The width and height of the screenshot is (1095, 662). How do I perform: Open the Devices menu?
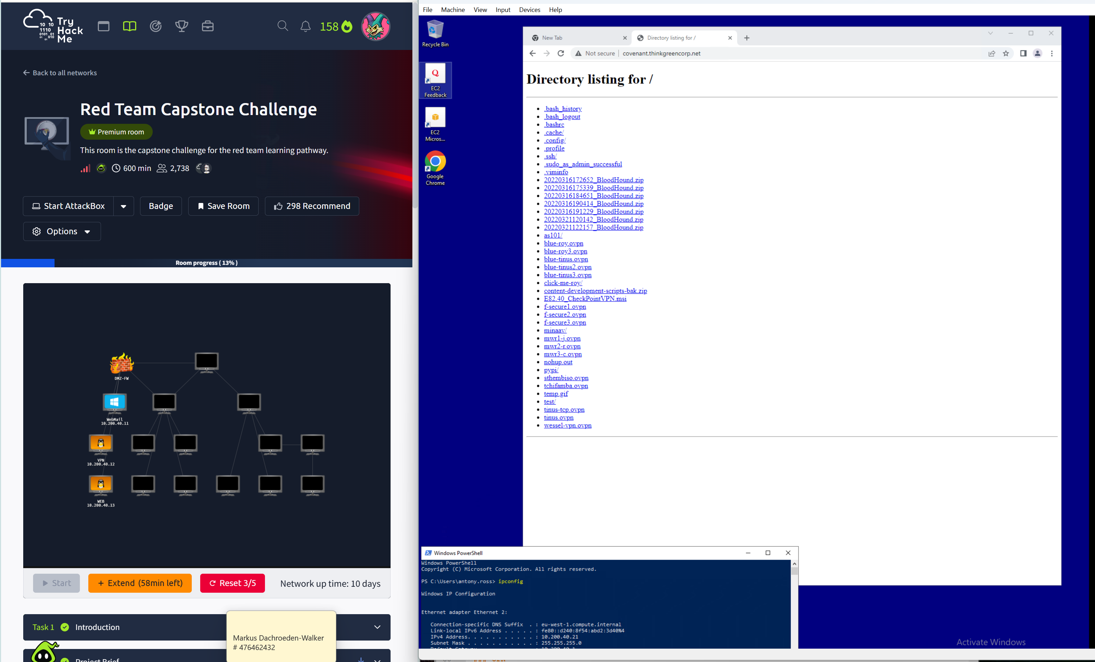coord(529,10)
